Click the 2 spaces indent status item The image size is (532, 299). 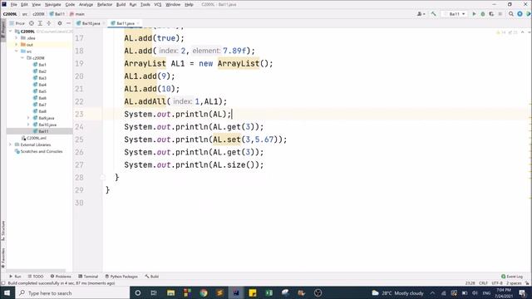[x=514, y=282]
